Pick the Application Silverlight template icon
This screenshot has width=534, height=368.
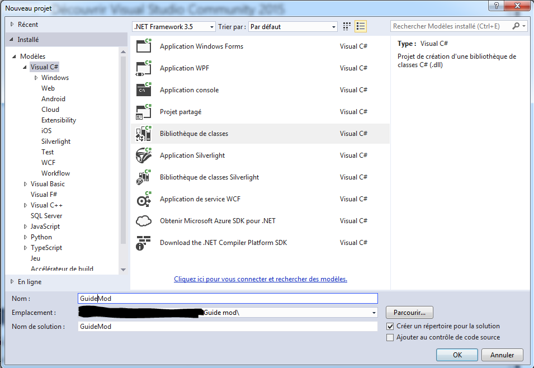tap(144, 155)
